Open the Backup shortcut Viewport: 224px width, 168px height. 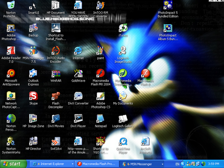tap(33, 28)
